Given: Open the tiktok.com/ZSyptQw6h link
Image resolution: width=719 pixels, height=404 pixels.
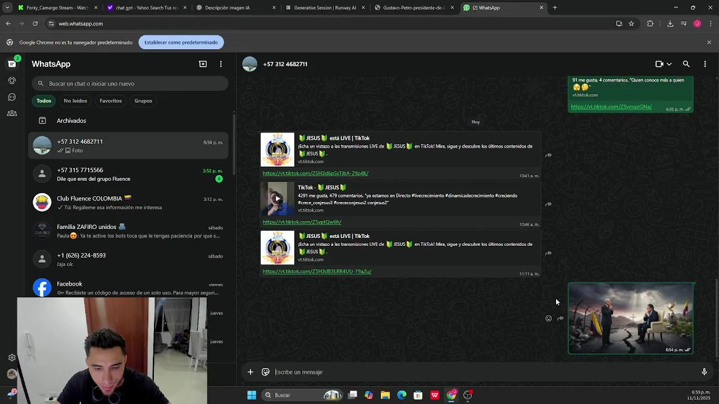Looking at the screenshot, I should tap(302, 222).
